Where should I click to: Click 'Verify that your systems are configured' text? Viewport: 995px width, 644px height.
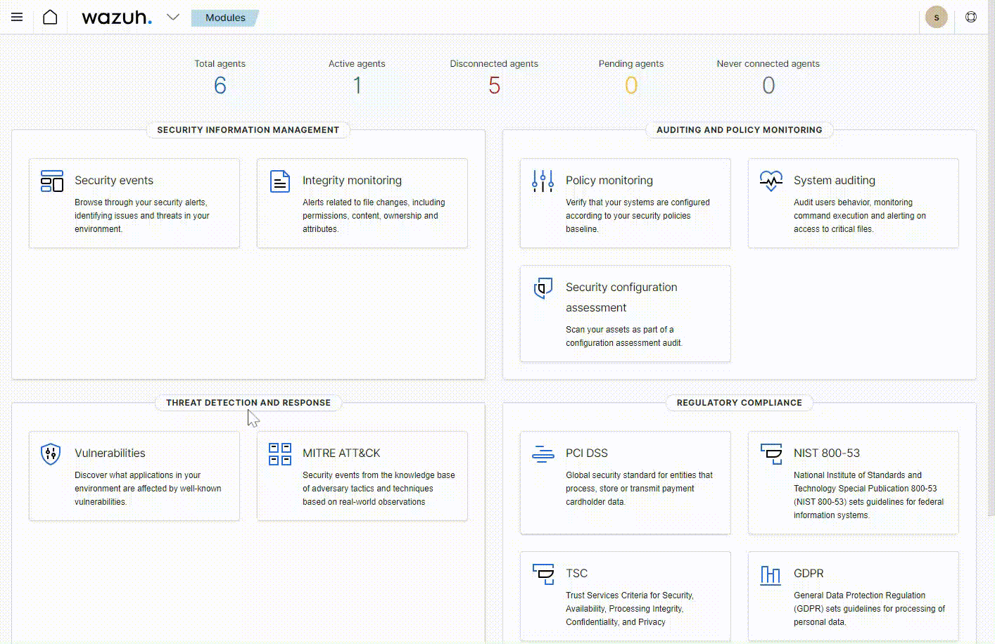(638, 216)
